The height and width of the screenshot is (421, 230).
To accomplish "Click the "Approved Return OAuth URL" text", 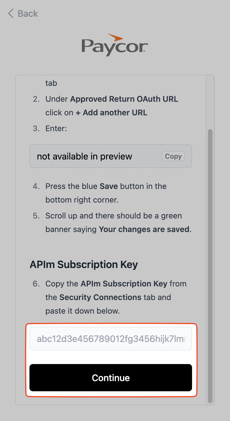I will (124, 99).
